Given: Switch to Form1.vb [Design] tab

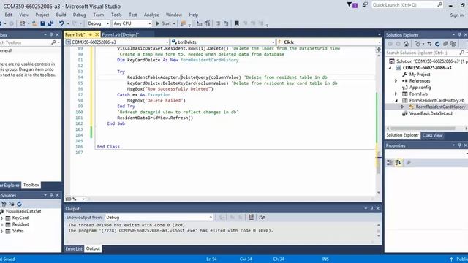Looking at the screenshot, I should [121, 34].
